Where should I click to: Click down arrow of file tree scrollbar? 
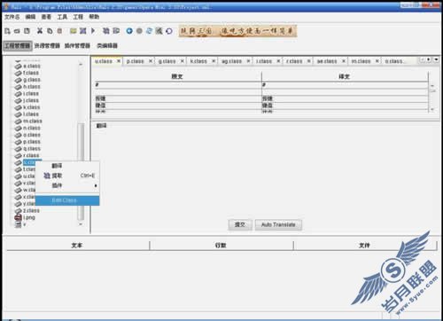[x=81, y=224]
